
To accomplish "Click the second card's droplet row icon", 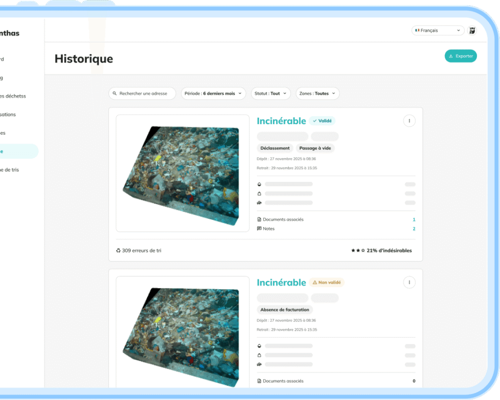I will point(259,346).
